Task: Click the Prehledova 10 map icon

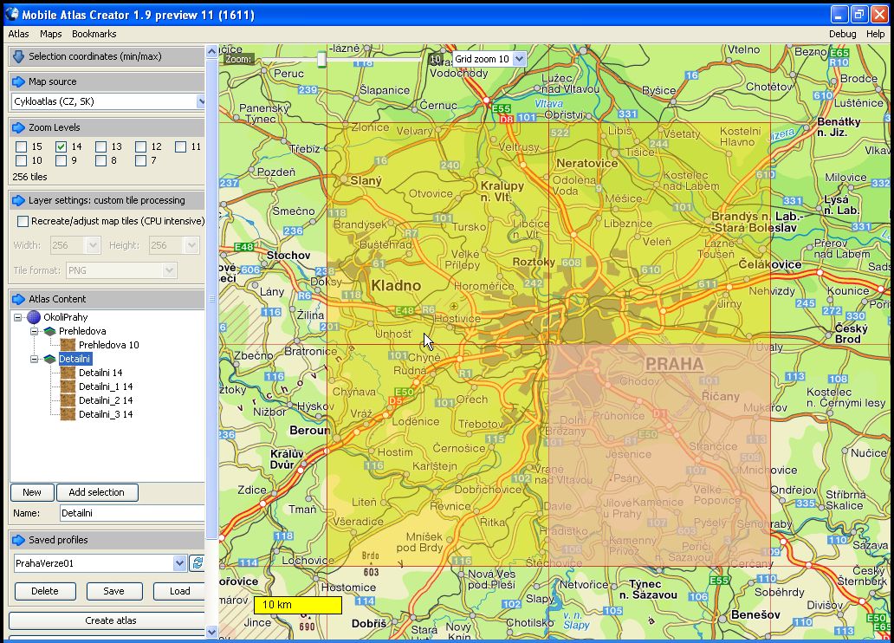Action: [x=68, y=345]
